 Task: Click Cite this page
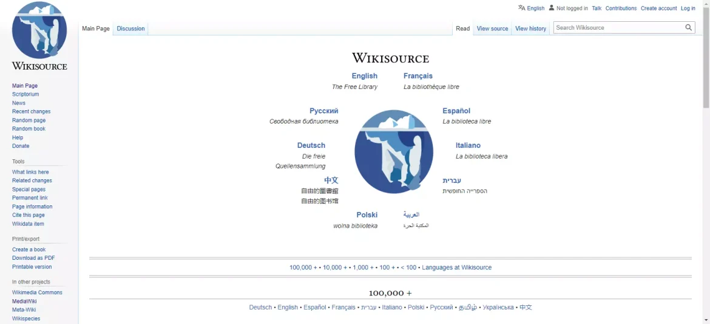click(28, 215)
